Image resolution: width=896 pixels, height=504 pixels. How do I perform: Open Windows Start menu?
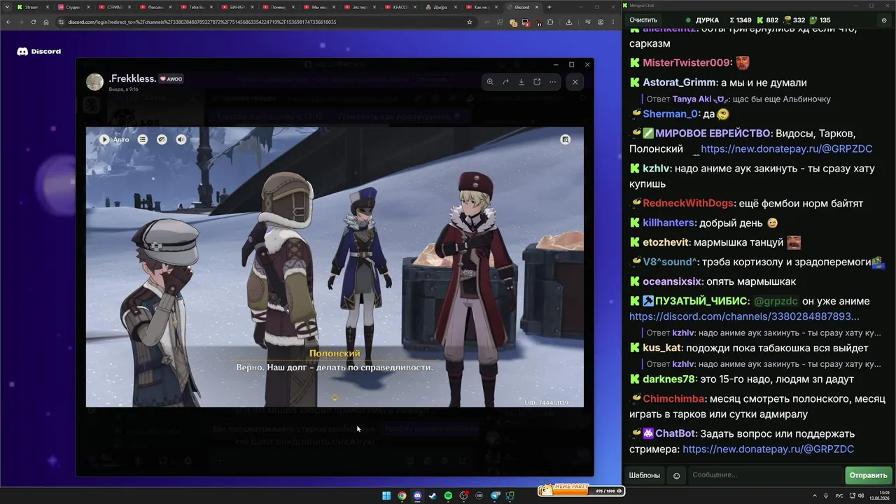[x=386, y=496]
